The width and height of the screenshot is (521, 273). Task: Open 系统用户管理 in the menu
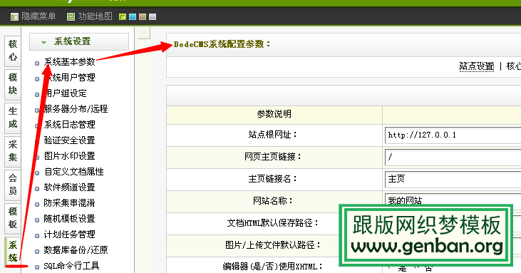coord(70,78)
